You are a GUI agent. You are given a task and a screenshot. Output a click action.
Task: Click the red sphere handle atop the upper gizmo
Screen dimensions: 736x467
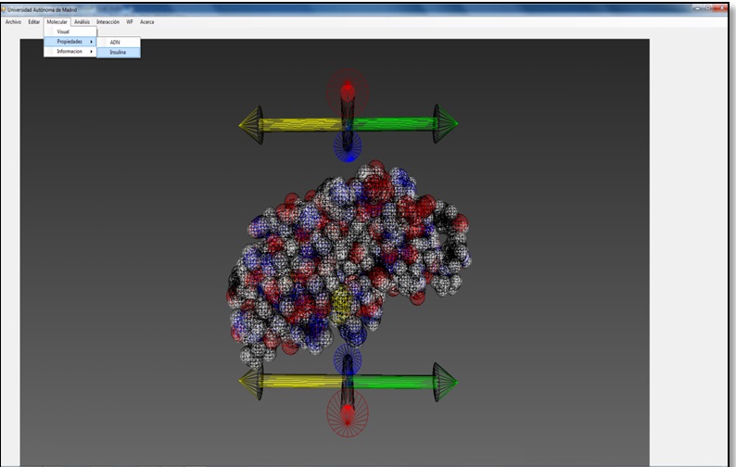pyautogui.click(x=348, y=91)
